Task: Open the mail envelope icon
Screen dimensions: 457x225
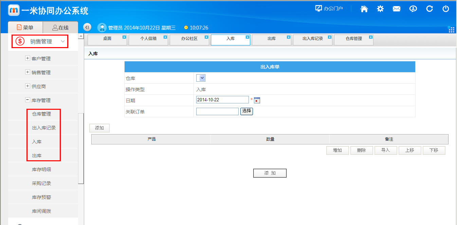Action: tap(397, 9)
